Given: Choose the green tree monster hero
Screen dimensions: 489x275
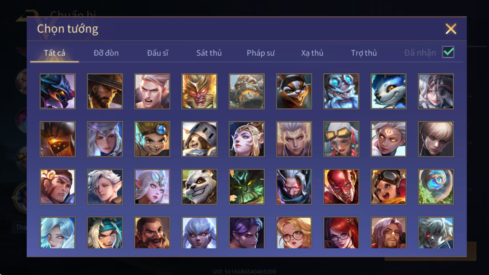Looking at the screenshot, I should pyautogui.click(x=246, y=187).
